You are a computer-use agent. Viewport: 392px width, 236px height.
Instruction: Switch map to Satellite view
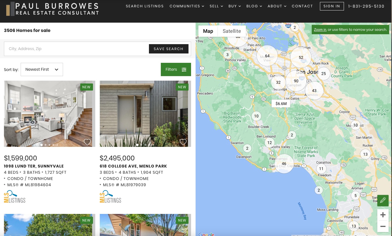tap(231, 31)
